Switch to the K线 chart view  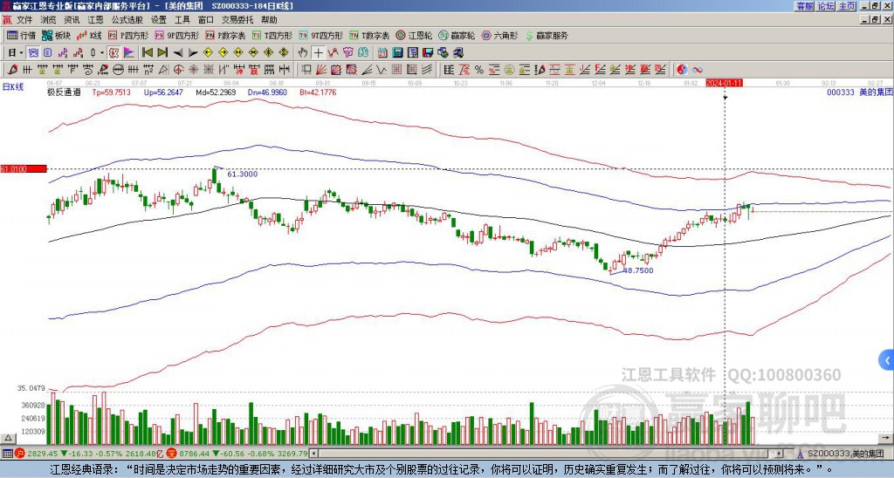(89, 35)
